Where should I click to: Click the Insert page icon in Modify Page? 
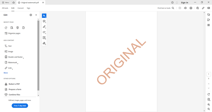pos(12,28)
